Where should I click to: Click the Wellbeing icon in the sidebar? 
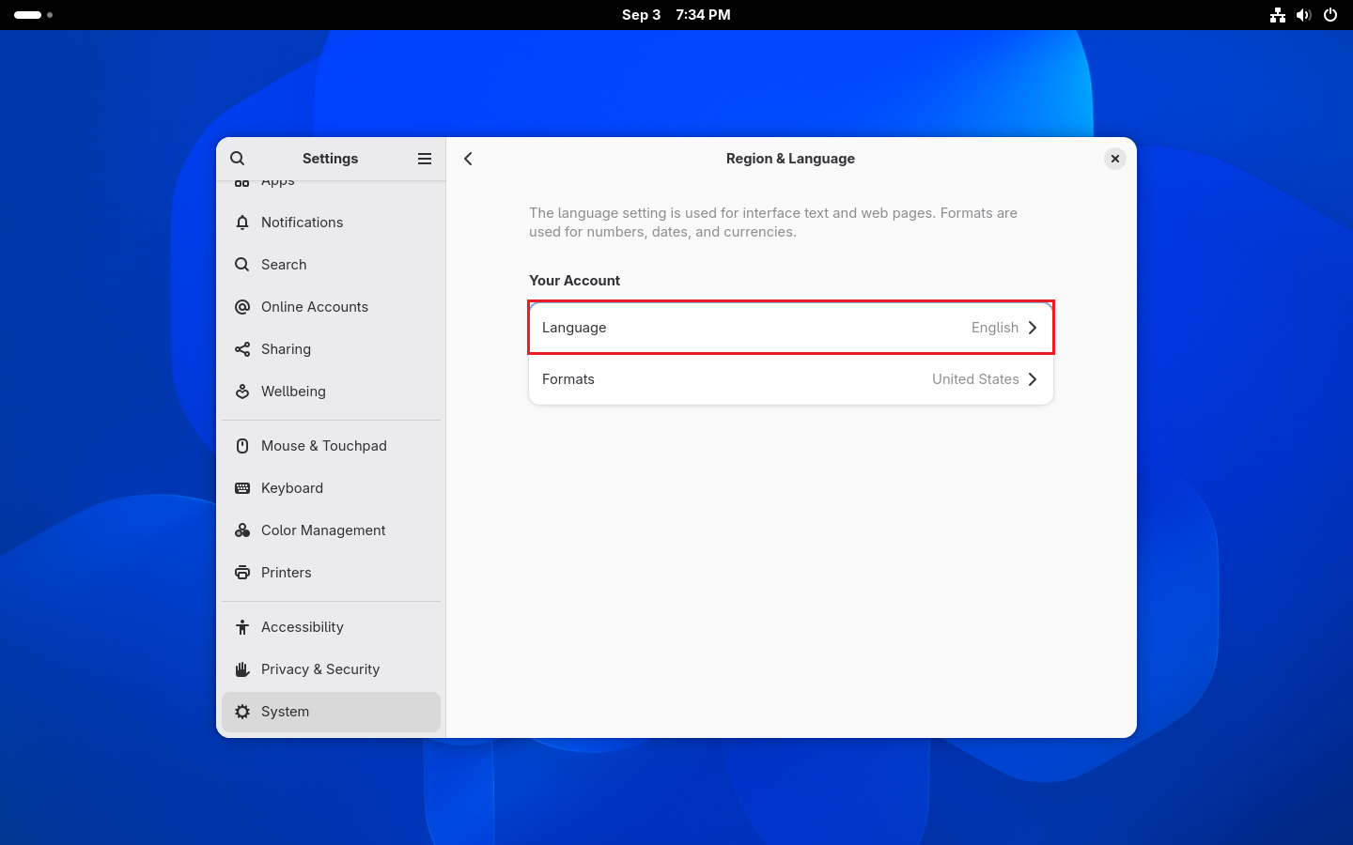tap(242, 392)
